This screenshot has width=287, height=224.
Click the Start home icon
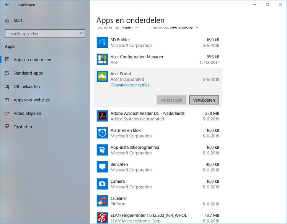point(7,21)
